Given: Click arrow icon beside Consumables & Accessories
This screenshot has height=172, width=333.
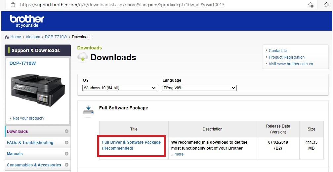Looking at the screenshot, I should click(x=67, y=165).
